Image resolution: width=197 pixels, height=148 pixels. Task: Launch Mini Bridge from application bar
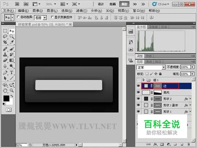coord(26,4)
